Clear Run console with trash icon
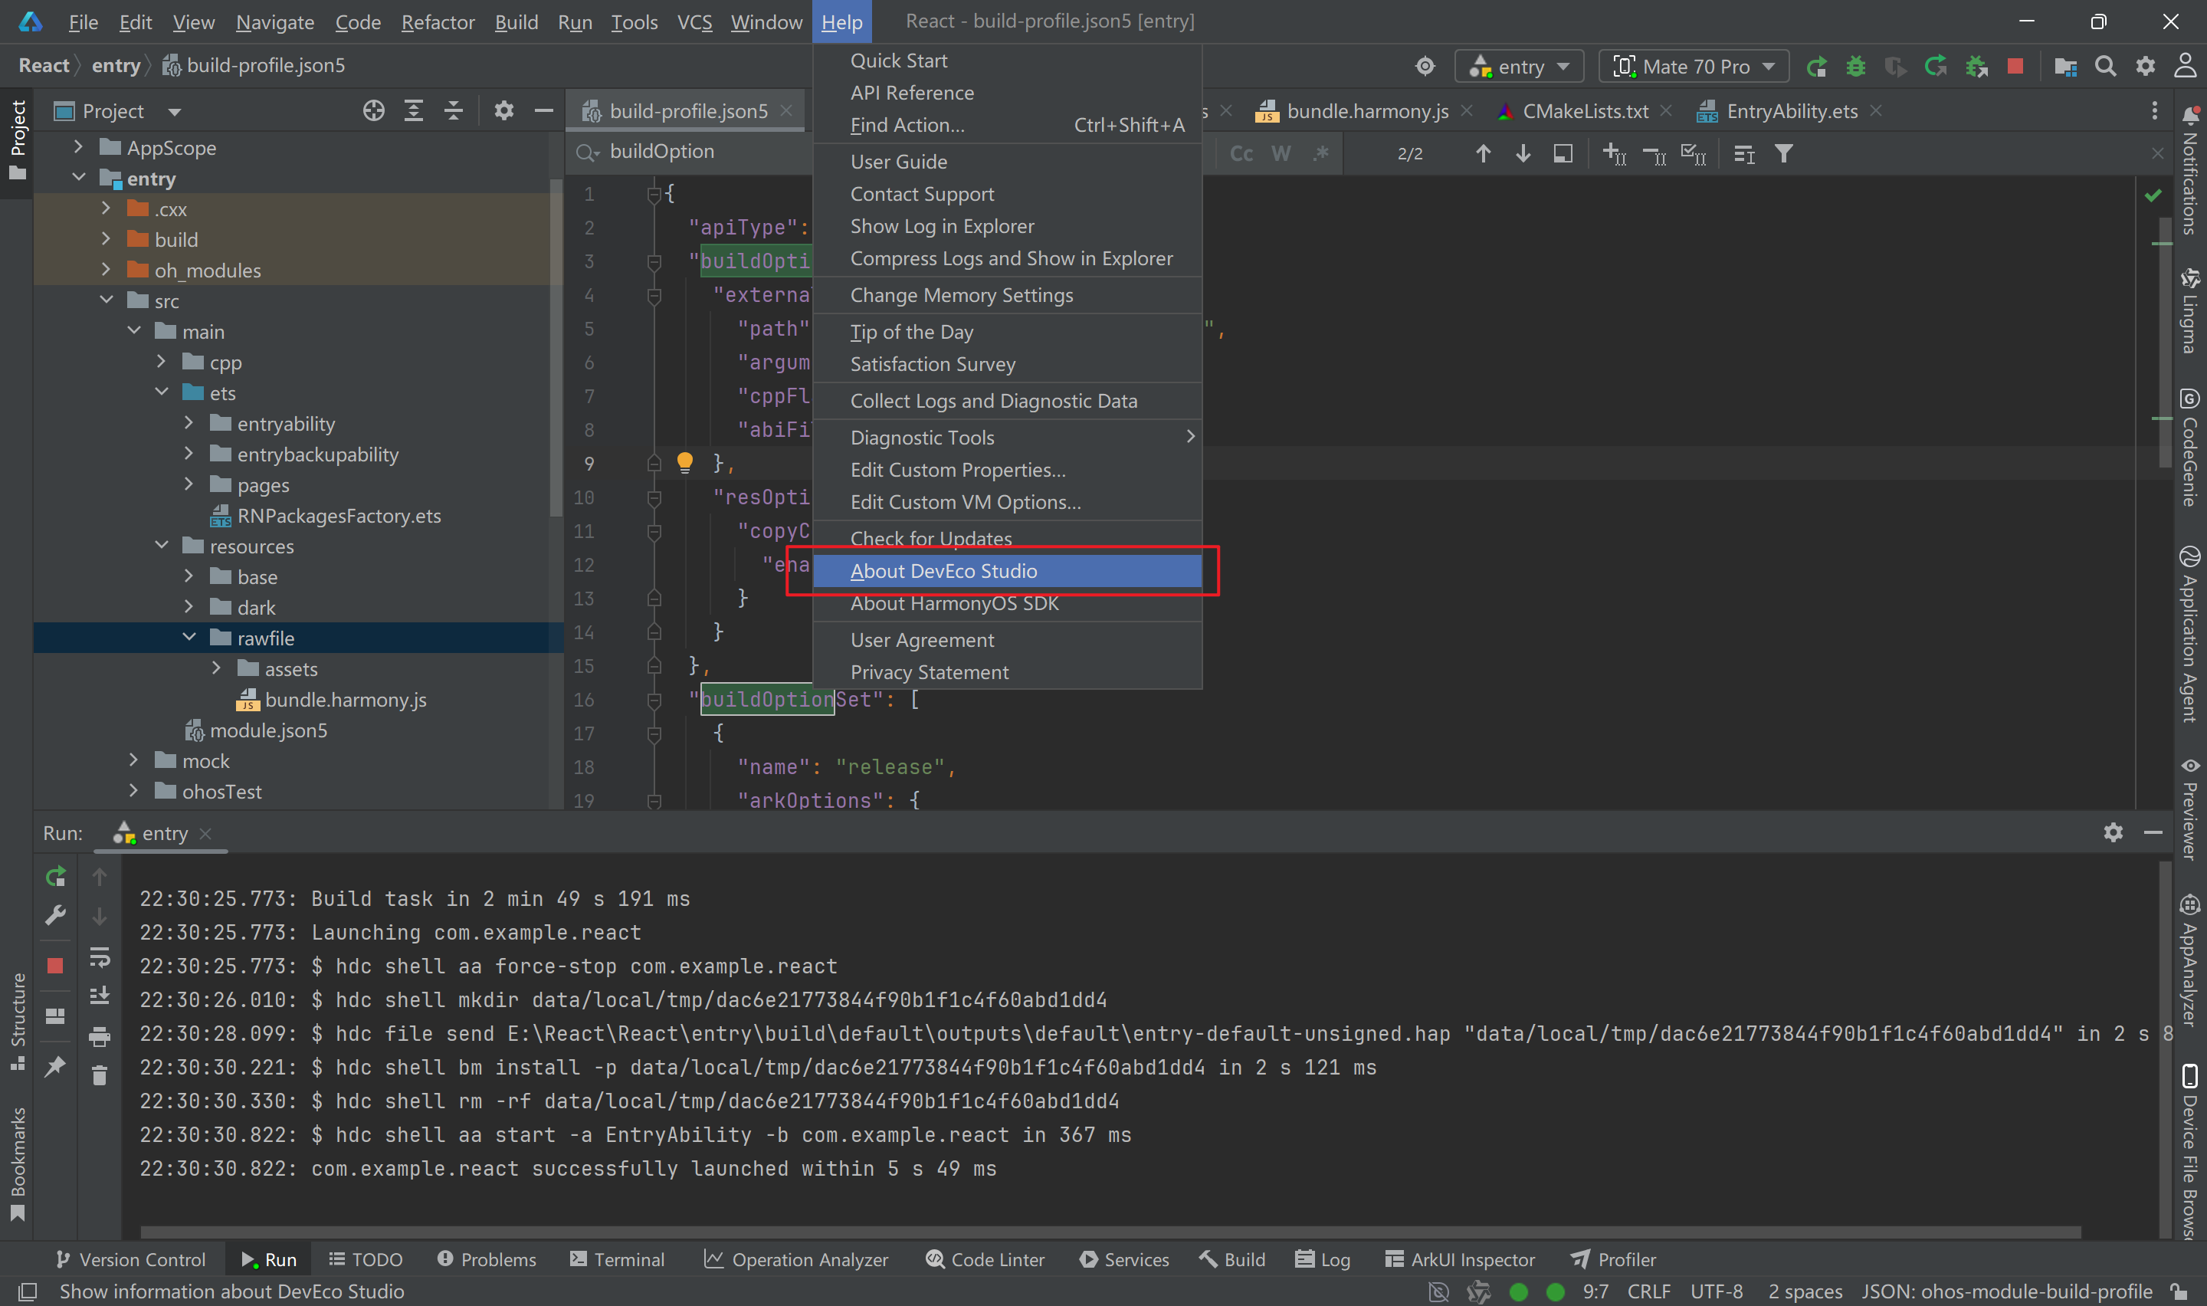Viewport: 2207px width, 1306px height. (100, 1075)
